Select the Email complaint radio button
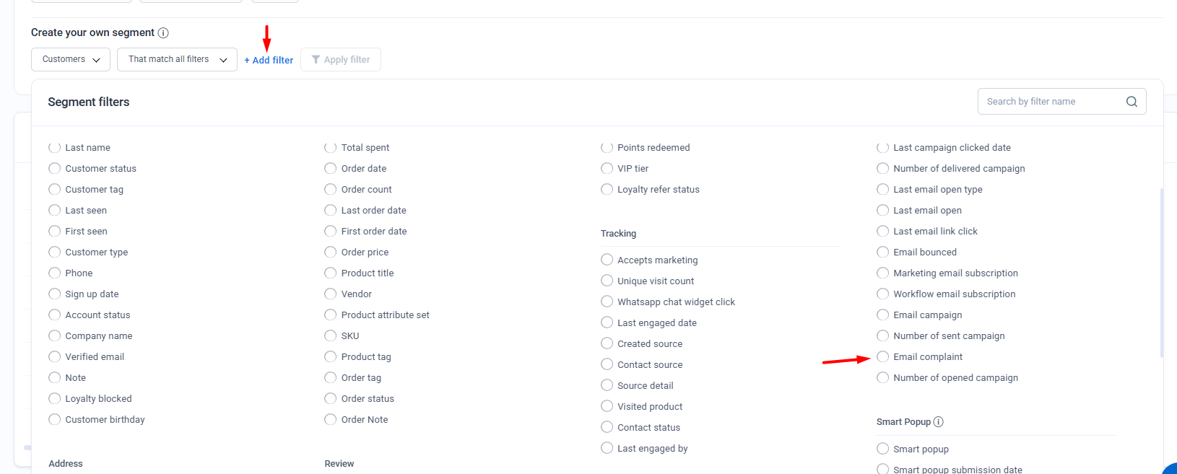 pyautogui.click(x=882, y=356)
